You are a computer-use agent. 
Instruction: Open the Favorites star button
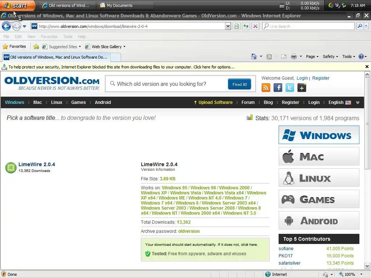pos(14,47)
